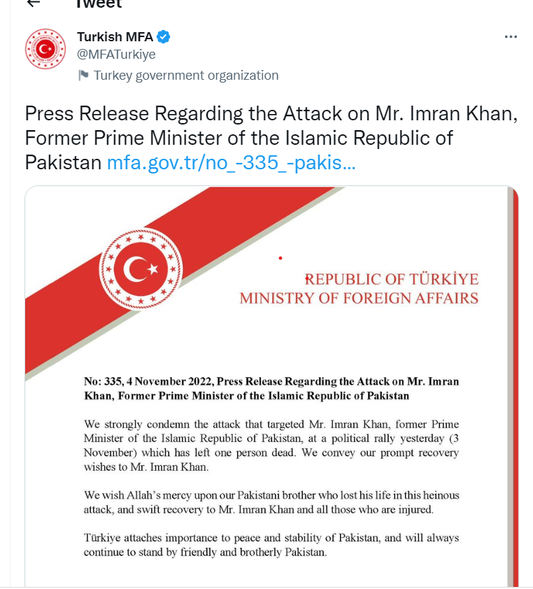
Task: Click the tweet text about Imran Khan
Action: (271, 138)
